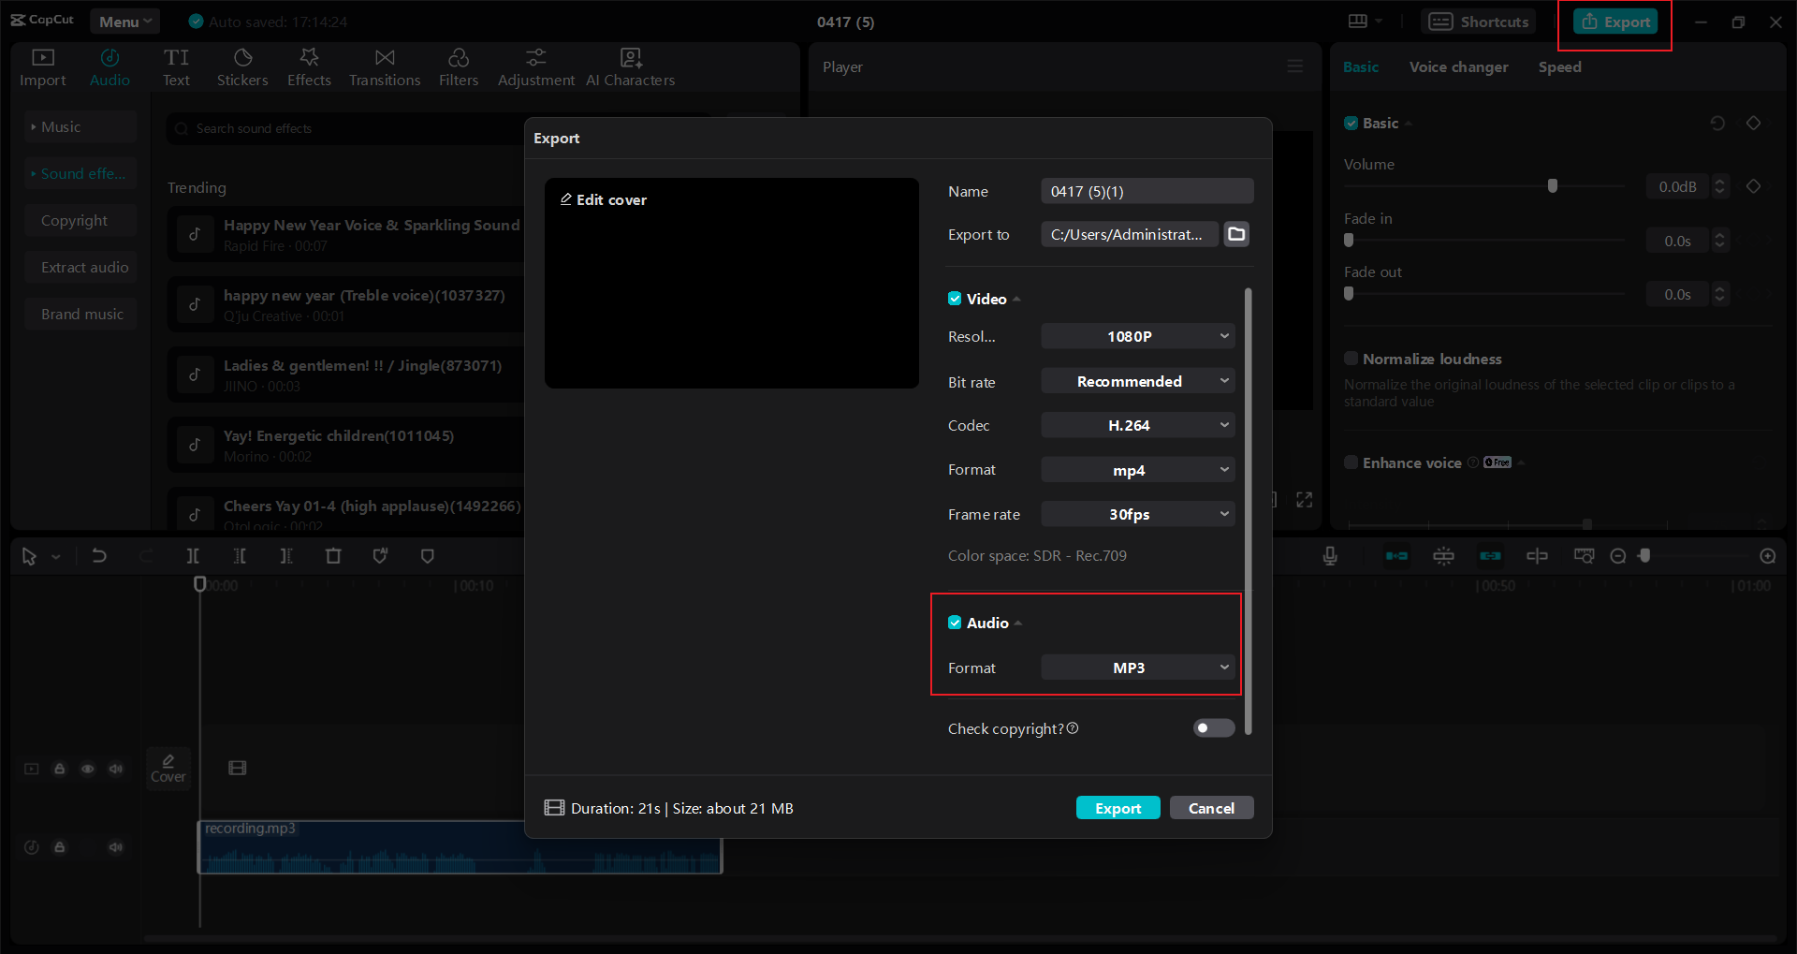Select the Sound effects sidebar item
Screen dimensions: 1797x954
tap(81, 173)
